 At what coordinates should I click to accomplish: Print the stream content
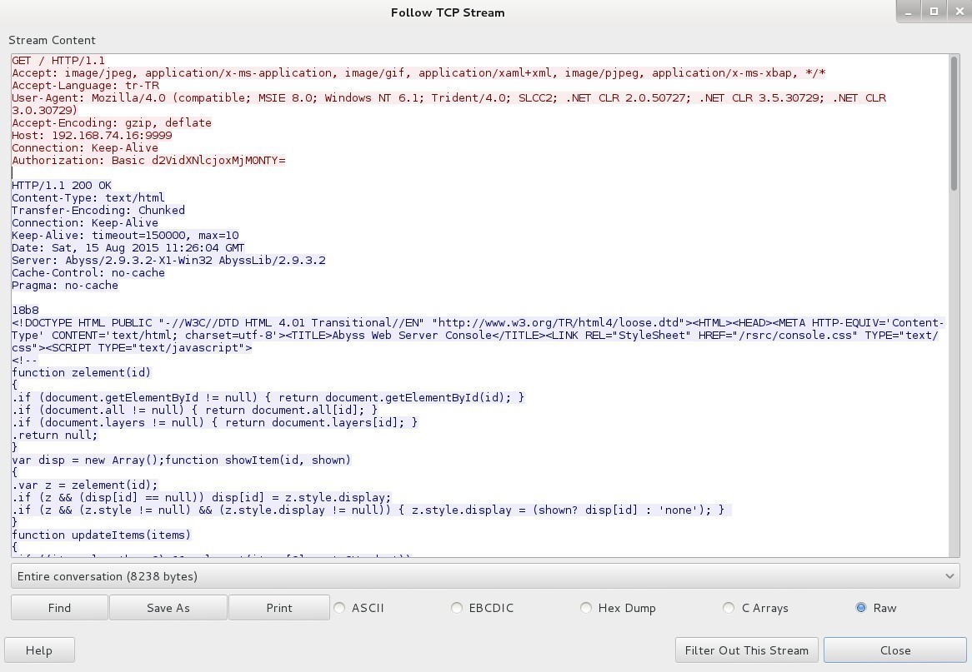(x=278, y=608)
